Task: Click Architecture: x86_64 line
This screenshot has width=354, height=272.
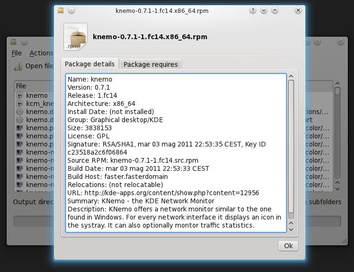Action: coord(101,104)
